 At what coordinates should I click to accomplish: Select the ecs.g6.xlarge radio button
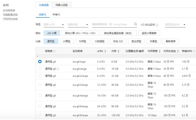[x=40, y=69]
